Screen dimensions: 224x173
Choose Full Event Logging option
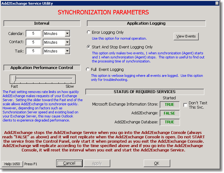coord(88,70)
